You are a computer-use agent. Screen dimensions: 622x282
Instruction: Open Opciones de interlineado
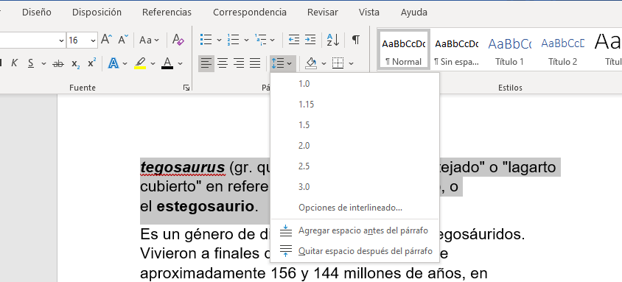pos(354,207)
